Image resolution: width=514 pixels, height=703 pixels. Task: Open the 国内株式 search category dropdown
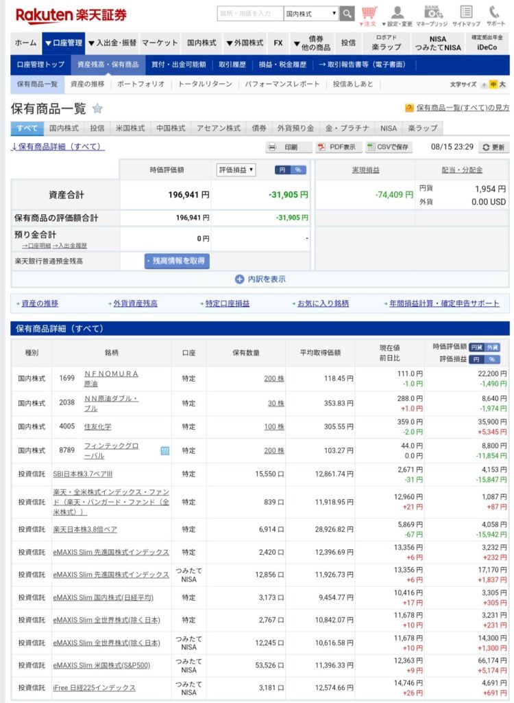tap(311, 14)
